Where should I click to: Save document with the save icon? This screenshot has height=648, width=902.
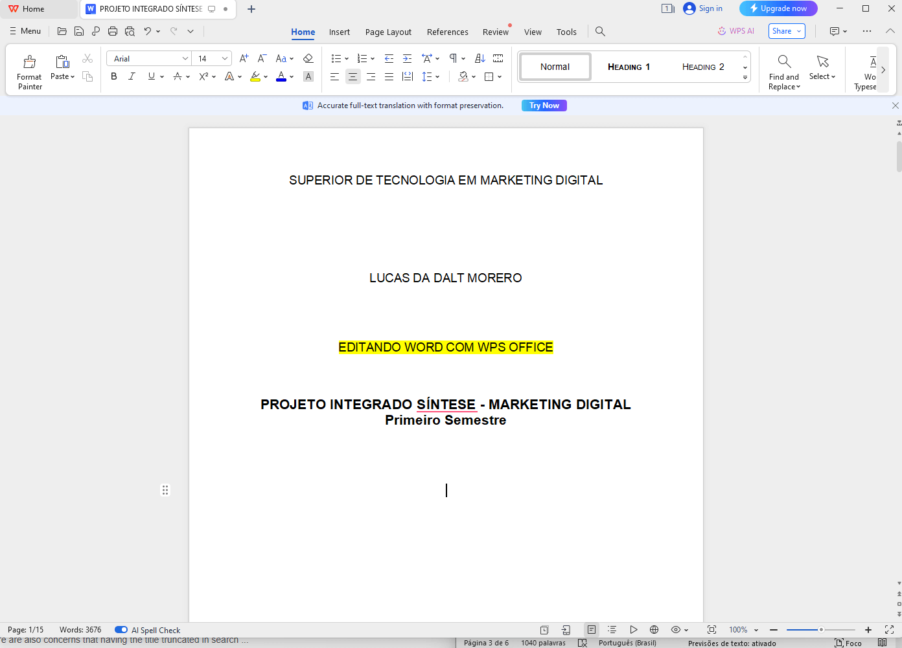pos(79,31)
